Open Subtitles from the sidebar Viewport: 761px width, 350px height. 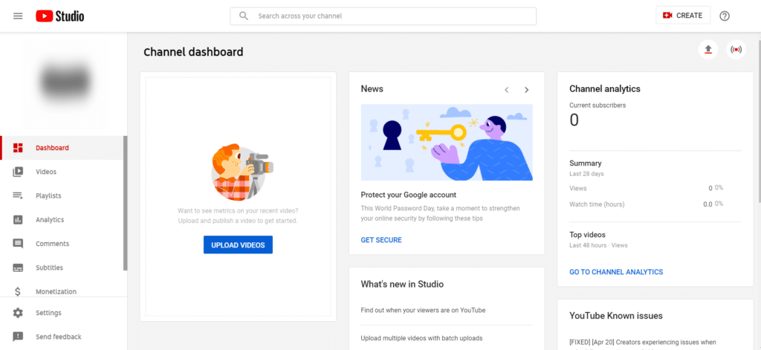click(62, 268)
